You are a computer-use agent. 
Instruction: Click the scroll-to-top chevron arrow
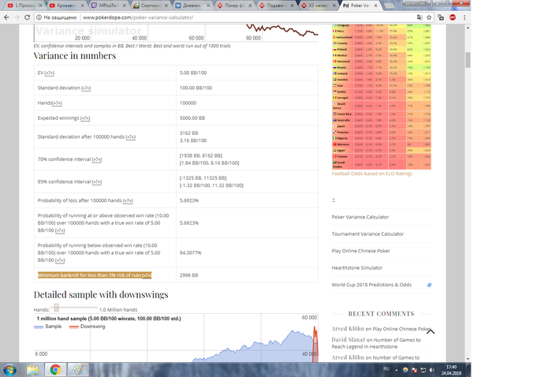[x=431, y=331]
